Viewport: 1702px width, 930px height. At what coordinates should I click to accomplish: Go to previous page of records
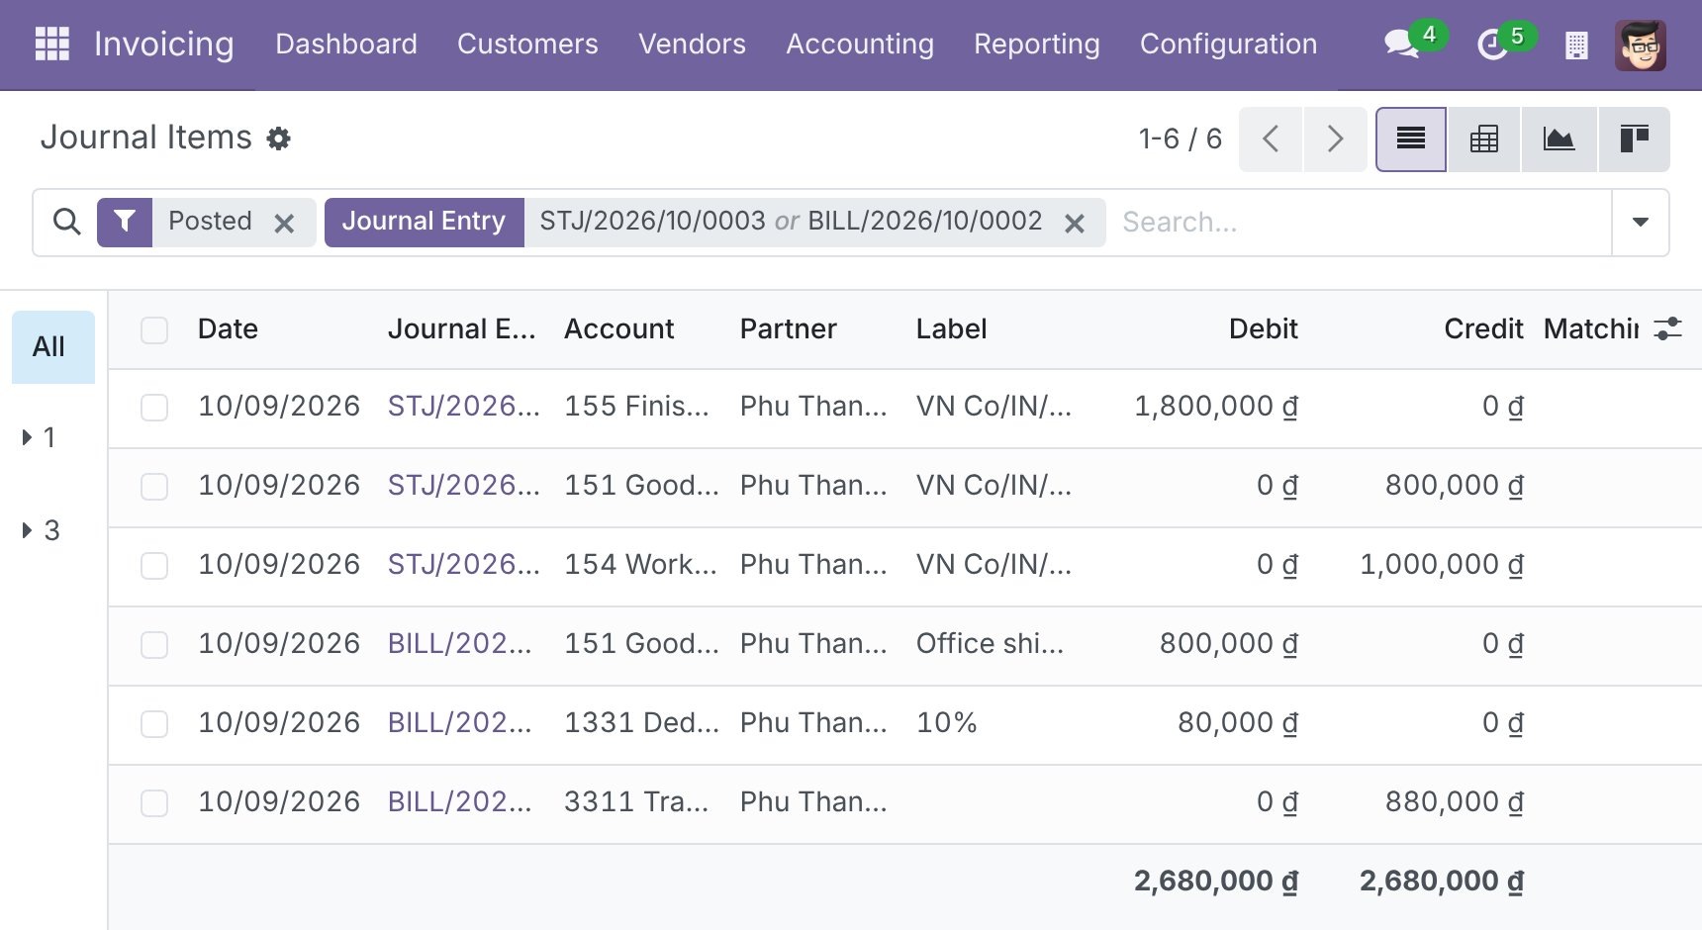pyautogui.click(x=1271, y=139)
